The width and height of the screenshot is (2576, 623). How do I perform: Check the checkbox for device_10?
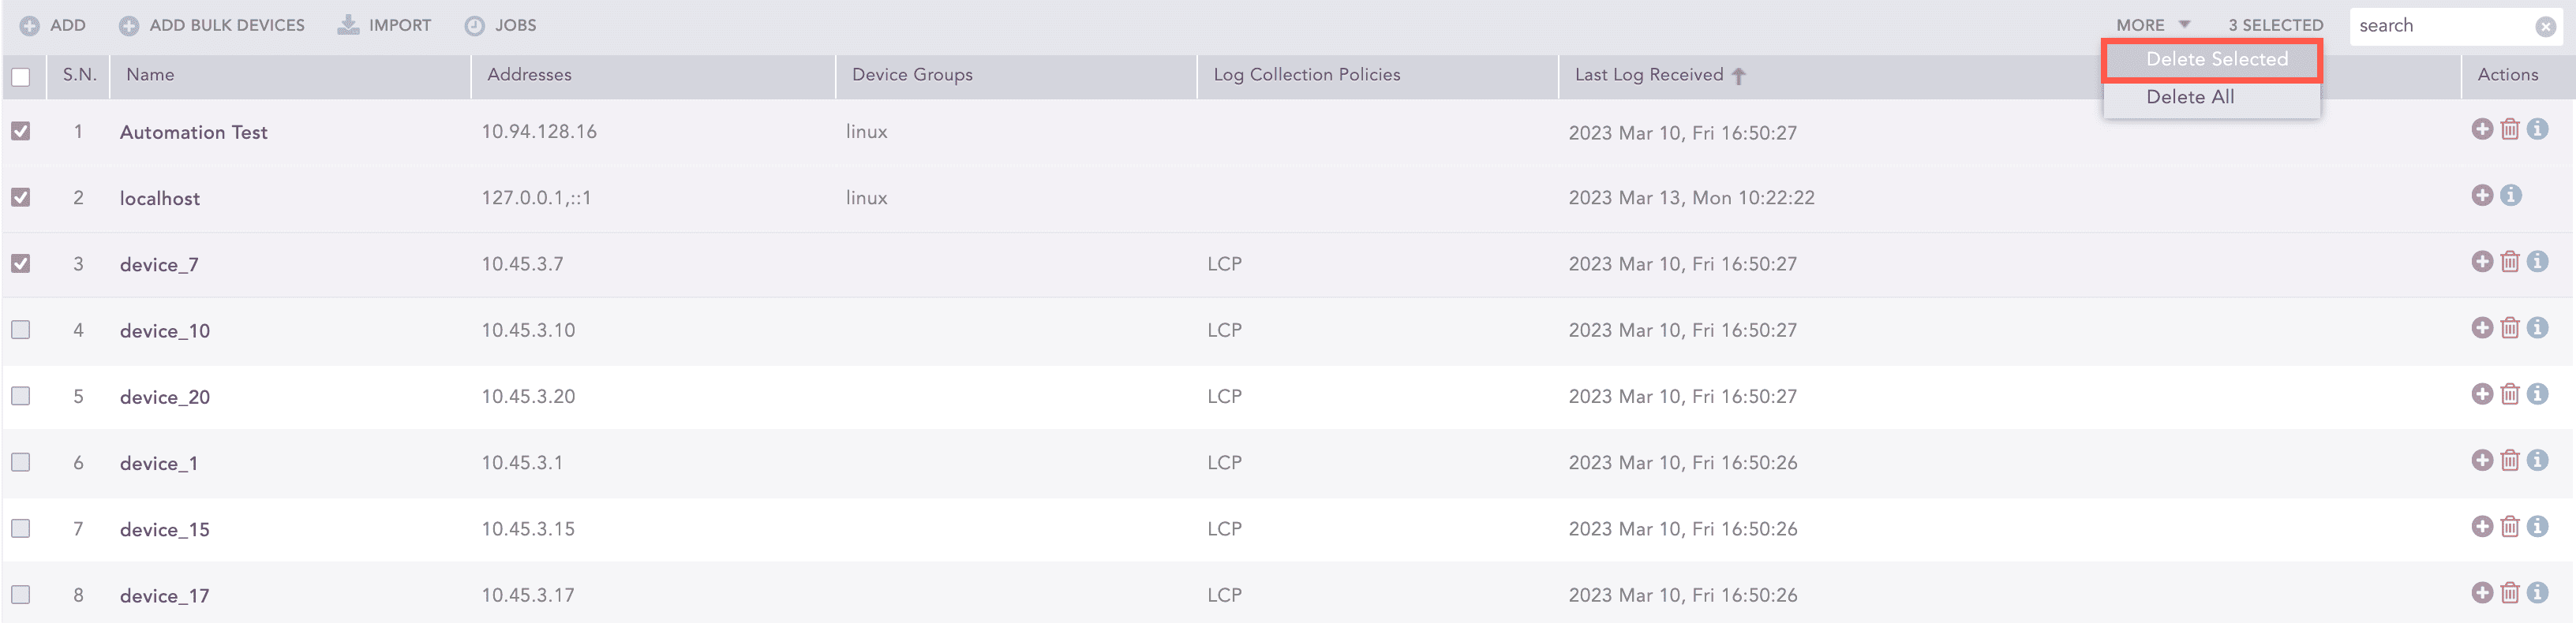pyautogui.click(x=21, y=328)
